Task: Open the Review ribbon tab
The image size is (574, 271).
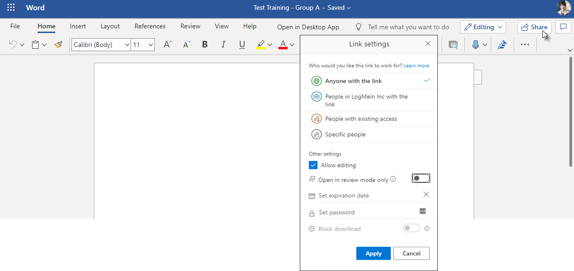Action: click(x=190, y=26)
